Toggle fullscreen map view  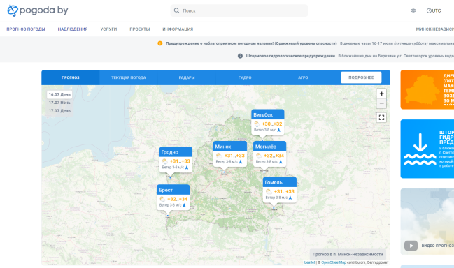[381, 117]
